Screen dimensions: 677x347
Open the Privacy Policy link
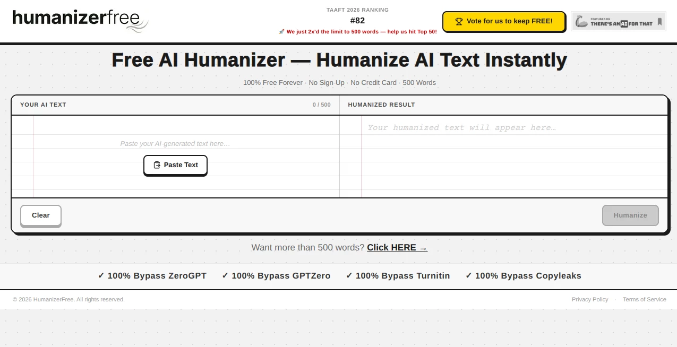click(x=590, y=300)
